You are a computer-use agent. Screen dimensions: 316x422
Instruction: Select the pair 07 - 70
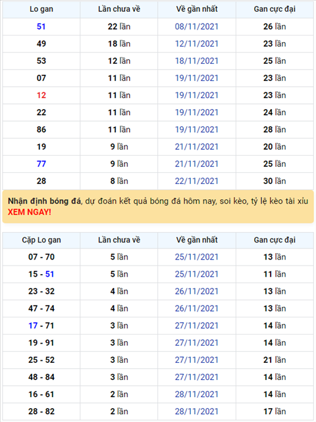(41, 257)
